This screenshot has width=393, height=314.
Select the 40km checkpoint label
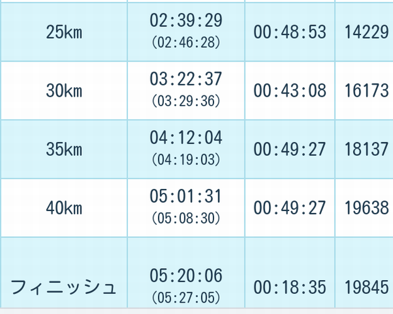click(x=64, y=208)
